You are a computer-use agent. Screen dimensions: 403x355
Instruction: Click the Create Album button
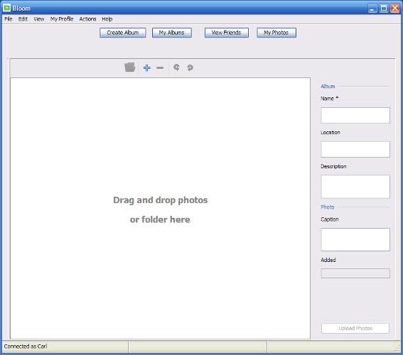[123, 33]
